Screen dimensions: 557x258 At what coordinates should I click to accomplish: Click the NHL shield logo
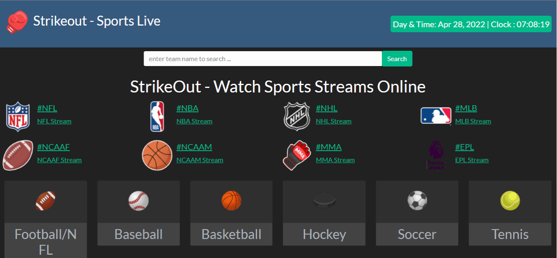coord(296,116)
